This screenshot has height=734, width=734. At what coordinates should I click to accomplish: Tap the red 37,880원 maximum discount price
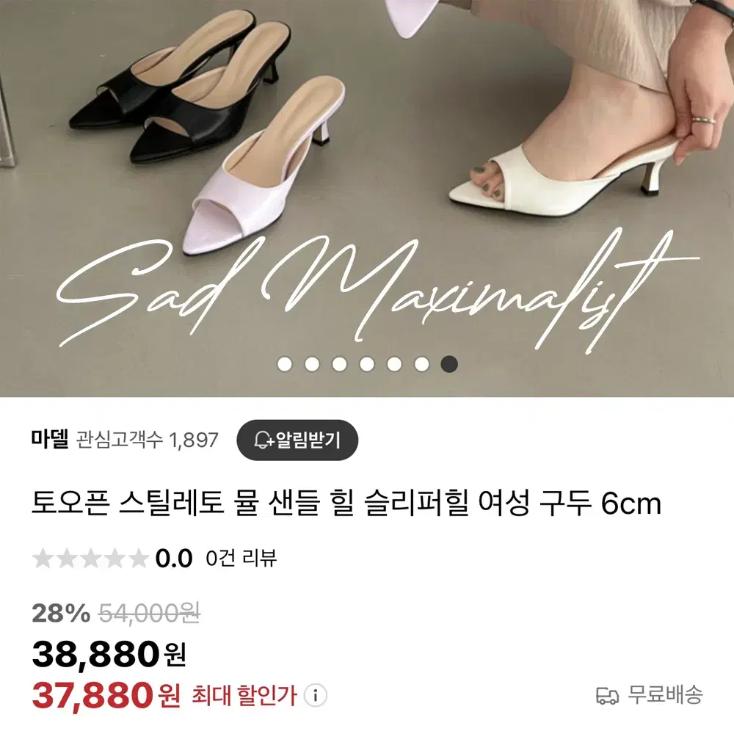106,695
